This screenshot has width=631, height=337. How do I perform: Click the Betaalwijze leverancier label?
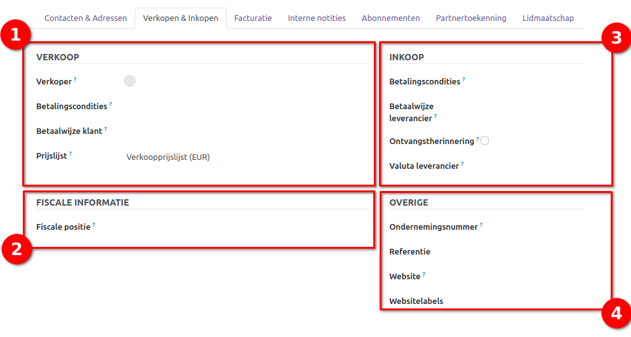click(411, 112)
